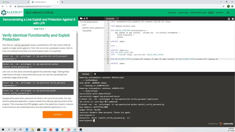Image resolution: width=235 pixels, height=132 pixels.
Task: Click the terminal command prompt line
Action: [x=87, y=121]
